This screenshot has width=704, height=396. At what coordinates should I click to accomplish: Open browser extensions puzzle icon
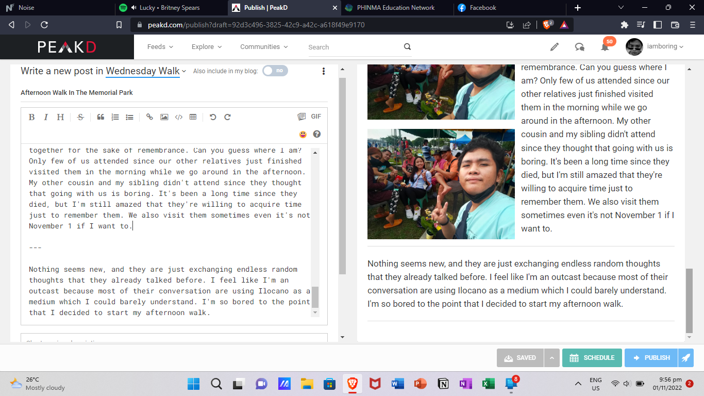[625, 25]
